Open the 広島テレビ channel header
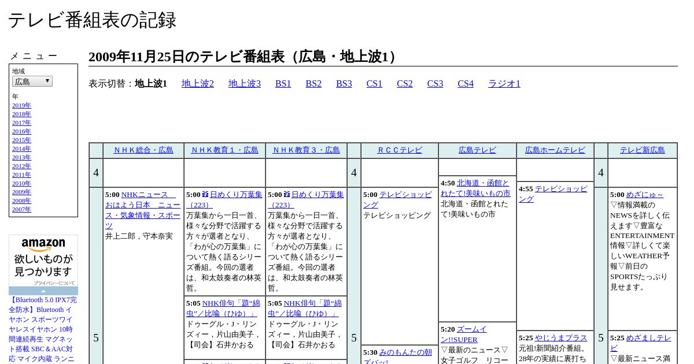Viewport: 694px width, 364px height. tap(477, 150)
